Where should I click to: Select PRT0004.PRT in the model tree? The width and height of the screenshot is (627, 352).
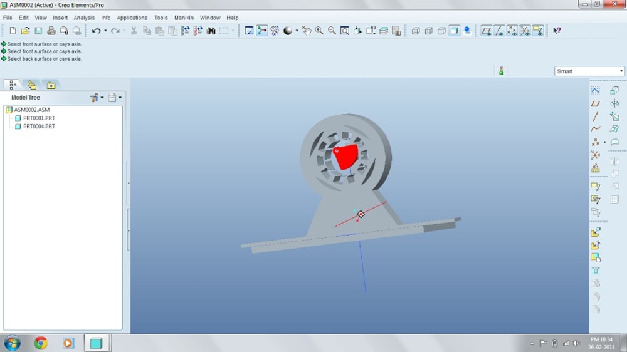[x=39, y=127]
